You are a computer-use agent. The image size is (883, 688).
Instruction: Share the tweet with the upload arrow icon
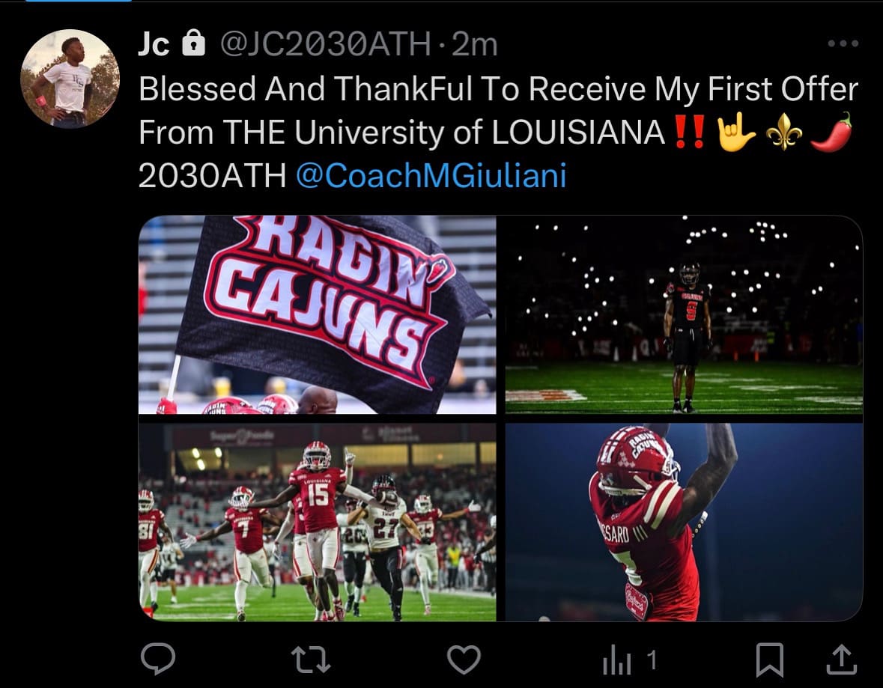(841, 660)
